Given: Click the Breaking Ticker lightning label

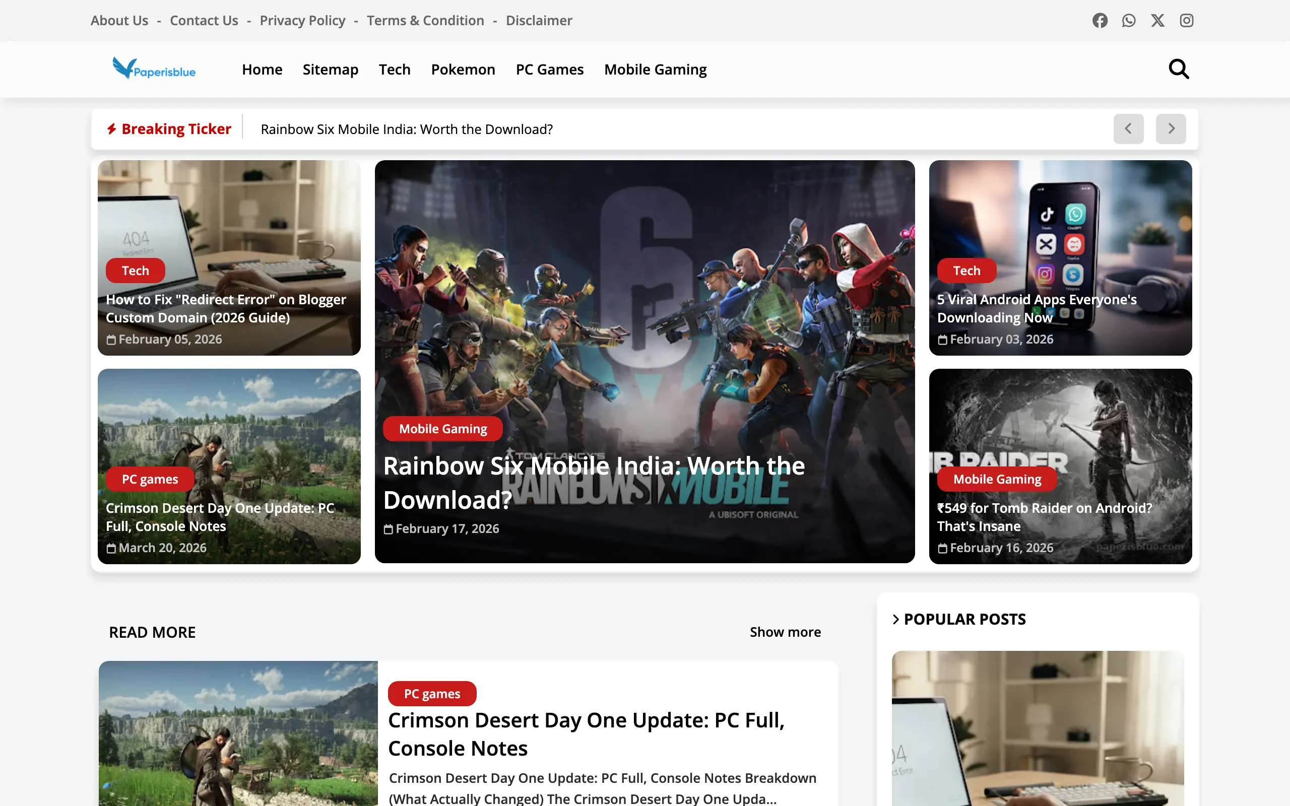Looking at the screenshot, I should (x=169, y=129).
